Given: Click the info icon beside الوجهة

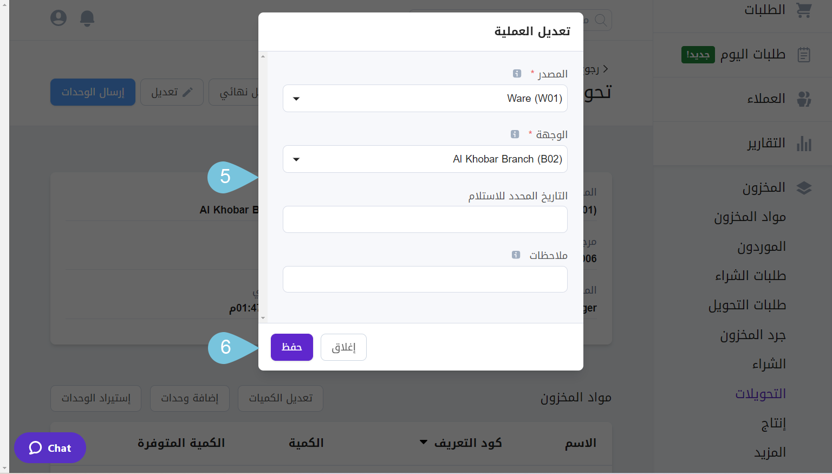Looking at the screenshot, I should click(x=514, y=133).
